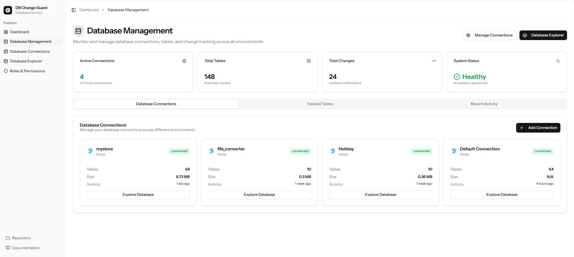This screenshot has height=257, width=574.
Task: Click the activity pulse icon in System Status
Action: click(558, 61)
